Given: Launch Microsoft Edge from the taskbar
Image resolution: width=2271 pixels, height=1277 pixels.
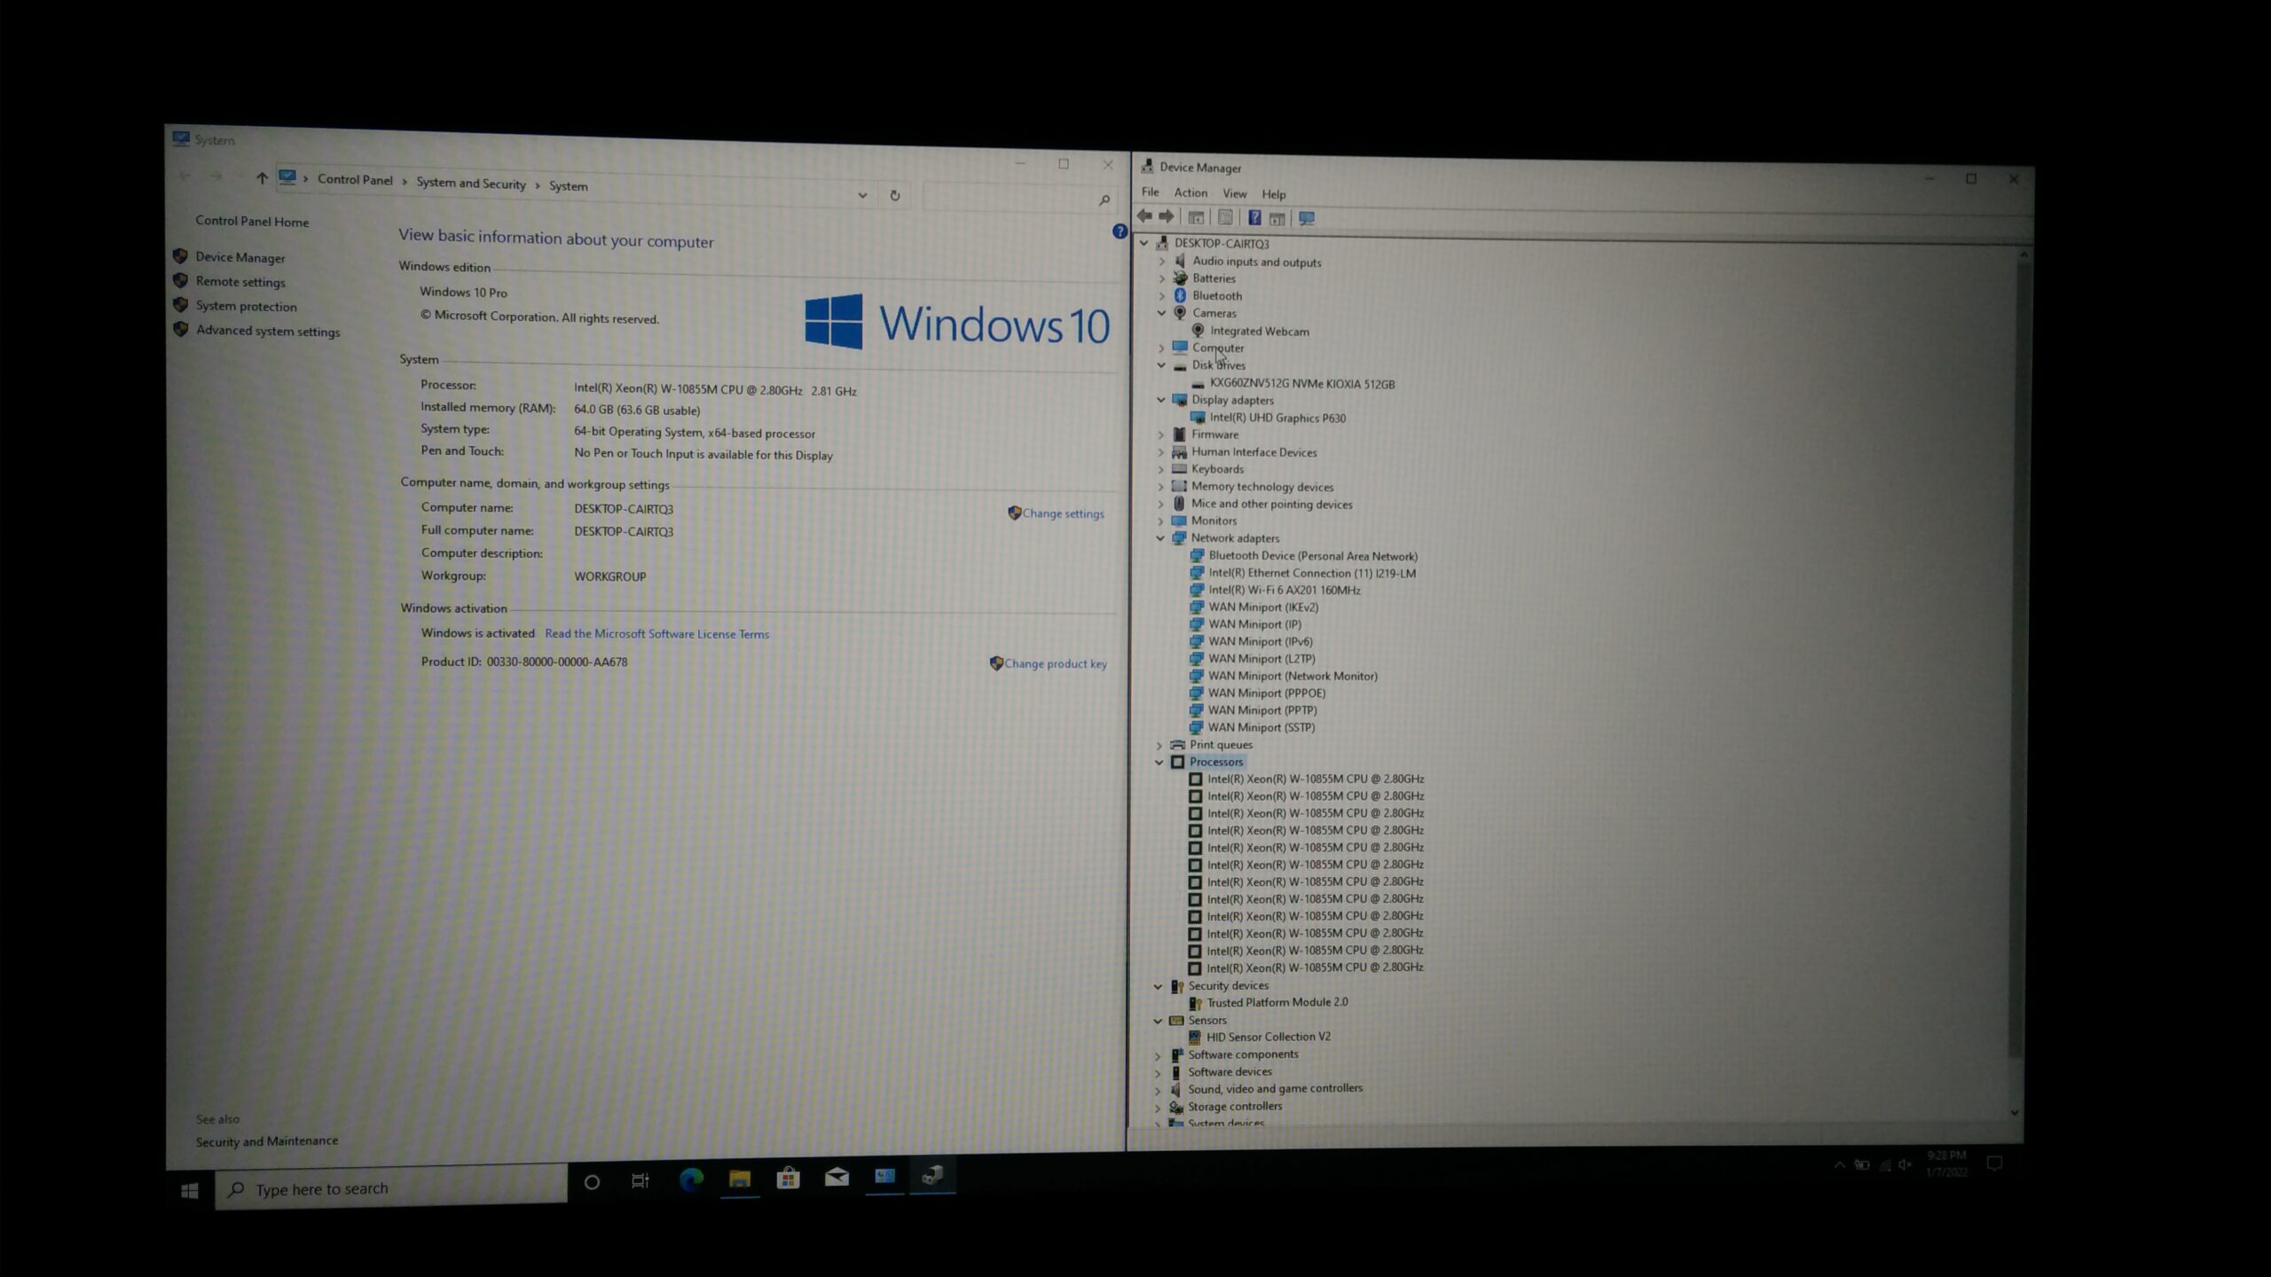Looking at the screenshot, I should point(691,1179).
